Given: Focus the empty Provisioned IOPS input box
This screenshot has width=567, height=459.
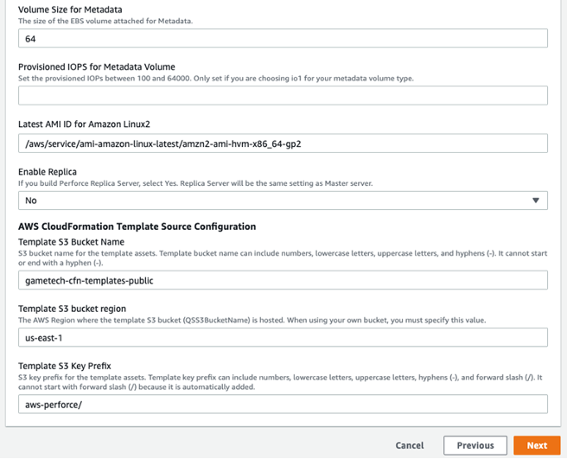Looking at the screenshot, I should tap(283, 95).
